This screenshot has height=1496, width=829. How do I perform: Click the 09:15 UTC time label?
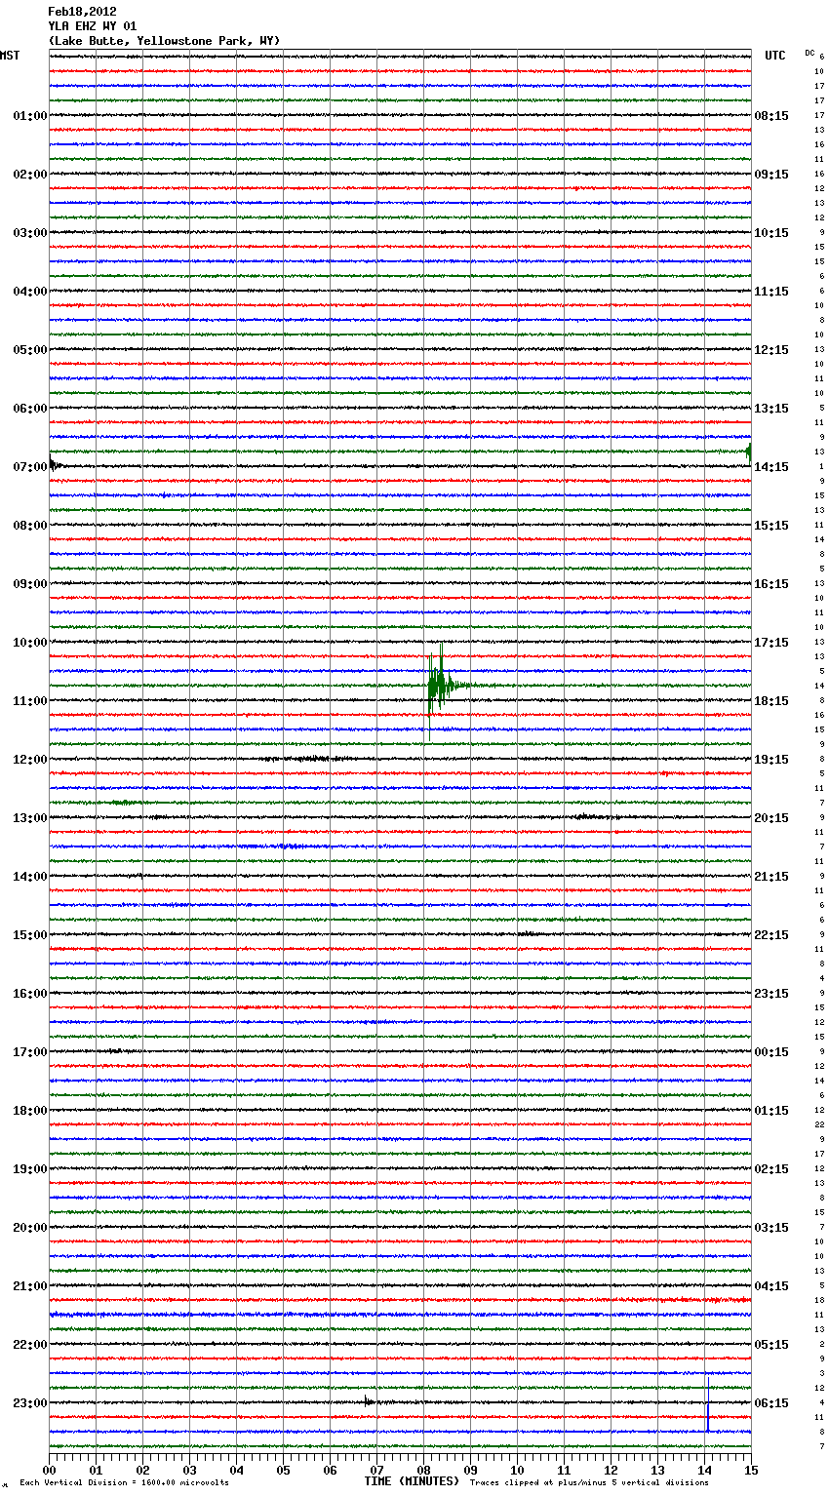(x=771, y=175)
